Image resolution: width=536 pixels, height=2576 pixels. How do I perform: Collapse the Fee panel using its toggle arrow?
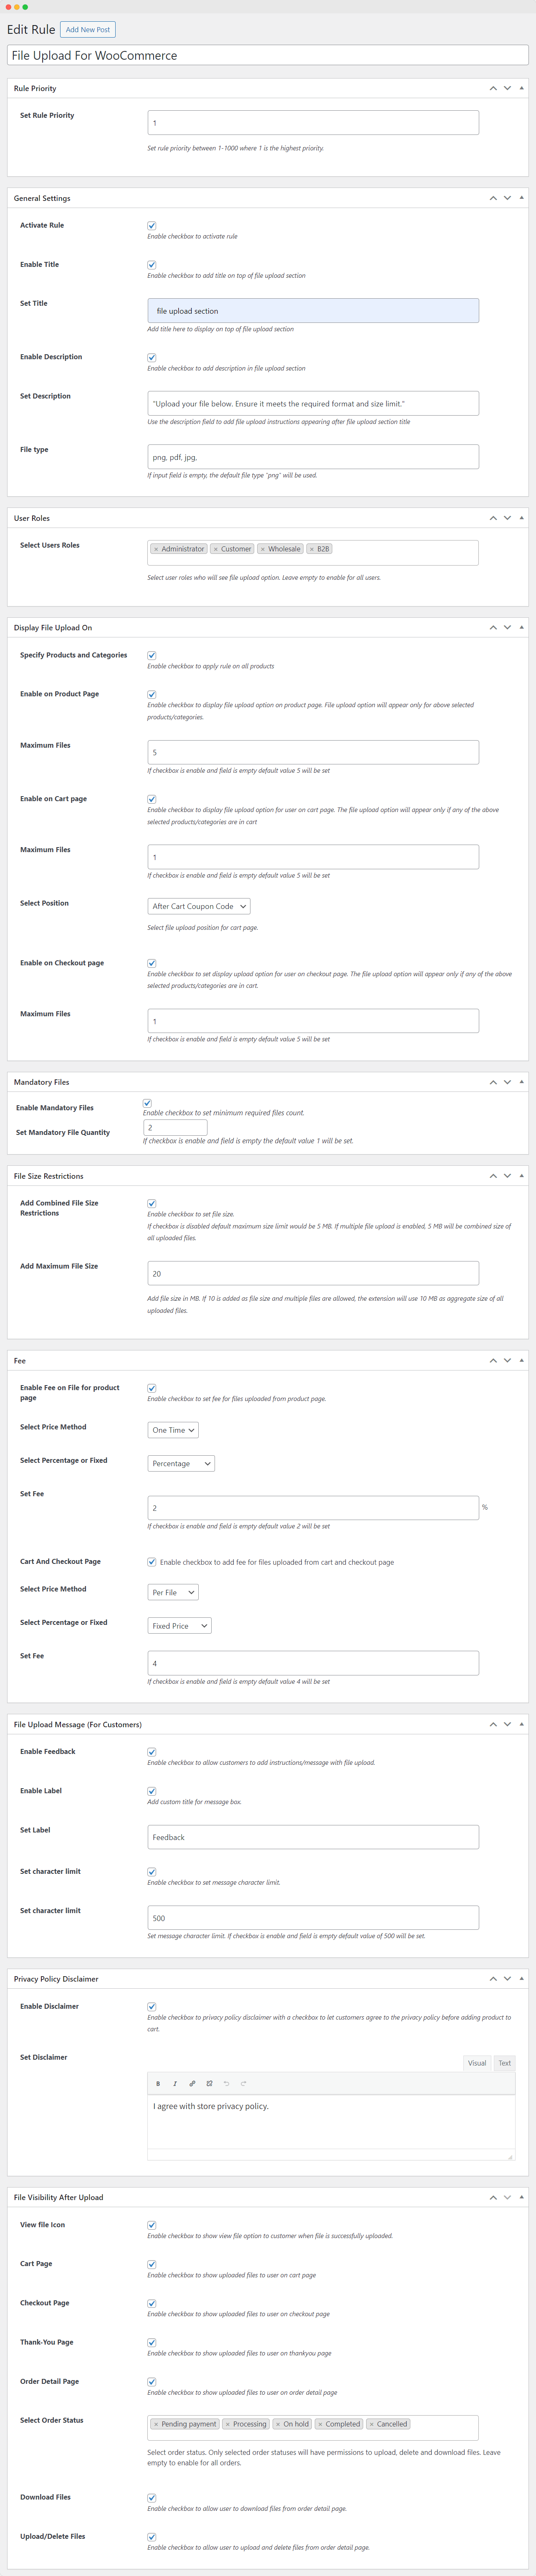pos(521,1360)
